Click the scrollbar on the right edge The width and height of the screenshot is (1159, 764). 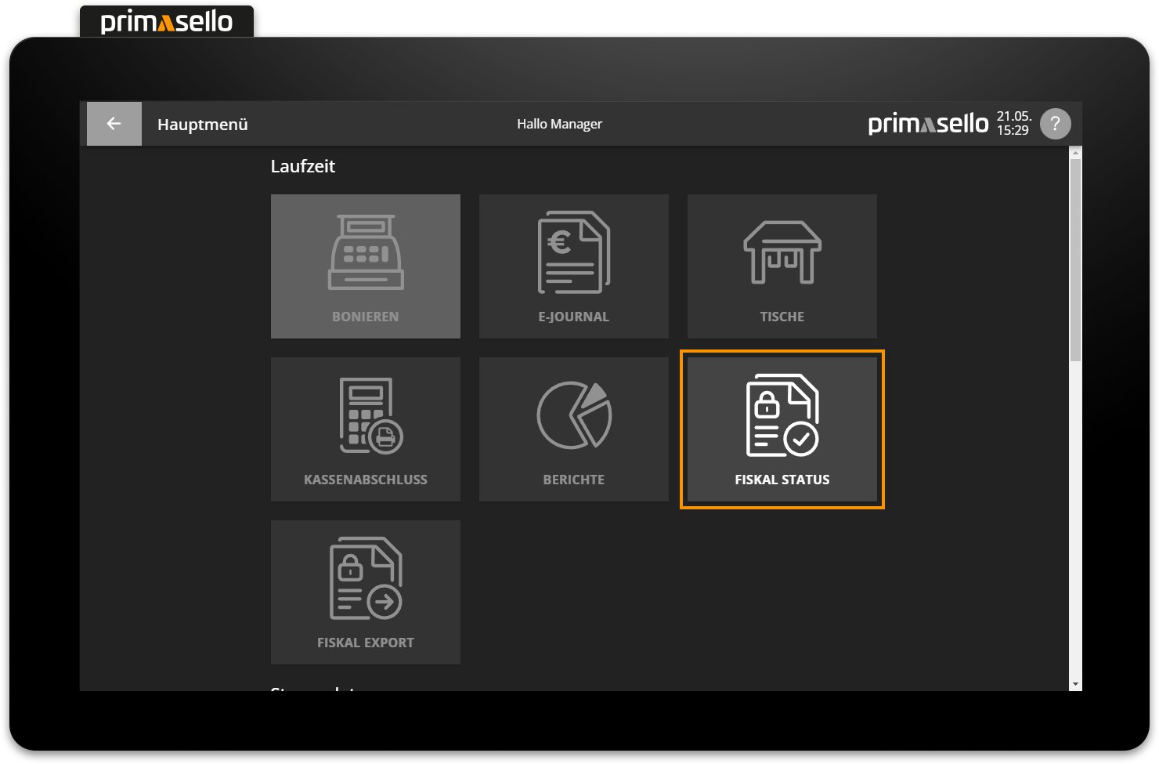point(1074,251)
